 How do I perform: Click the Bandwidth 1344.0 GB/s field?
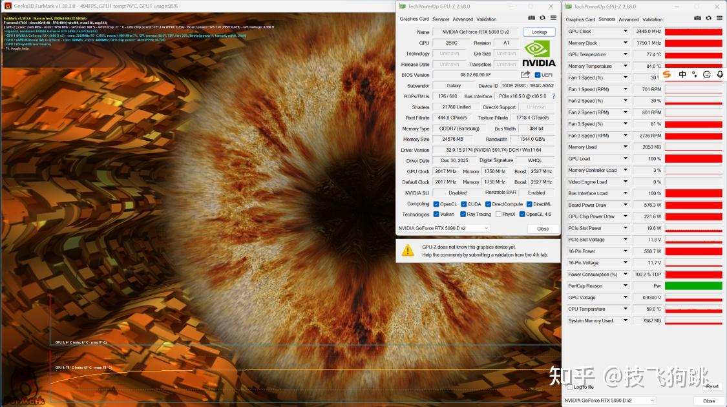pos(532,139)
